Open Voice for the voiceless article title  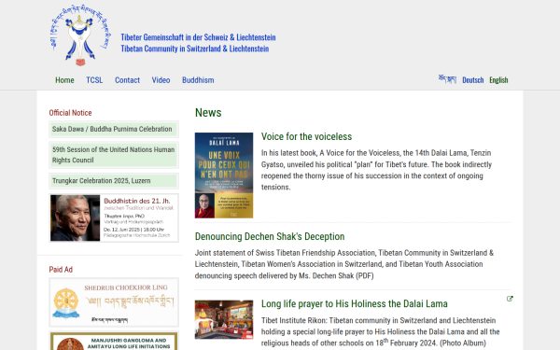[306, 136]
